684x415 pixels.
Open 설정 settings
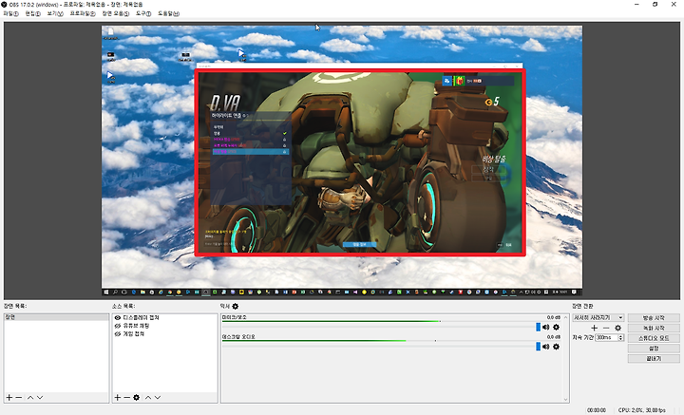point(654,349)
